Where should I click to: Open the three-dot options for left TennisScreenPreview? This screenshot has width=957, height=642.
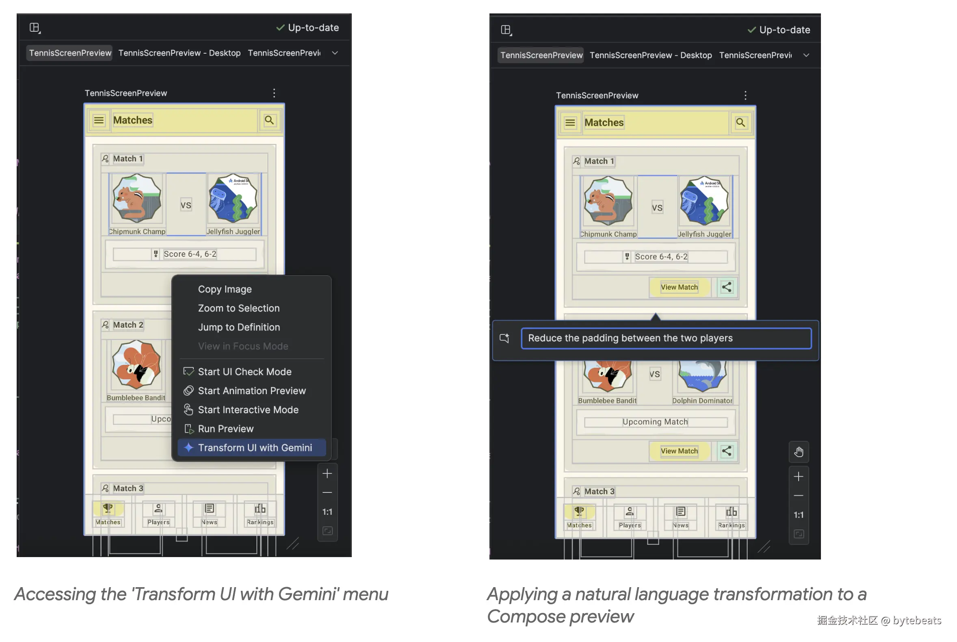pos(274,93)
